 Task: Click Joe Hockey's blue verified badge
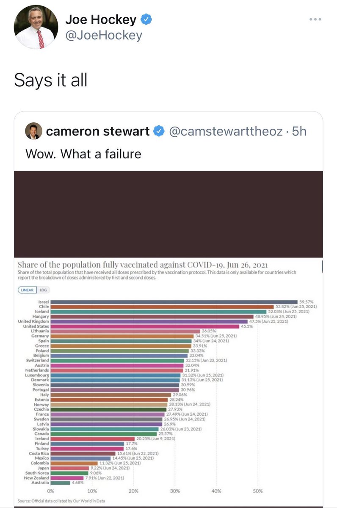(146, 19)
